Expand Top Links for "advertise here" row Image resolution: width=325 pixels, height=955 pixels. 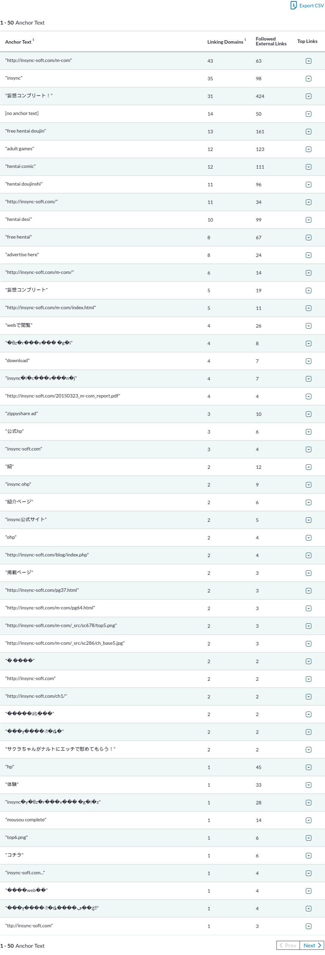308,255
